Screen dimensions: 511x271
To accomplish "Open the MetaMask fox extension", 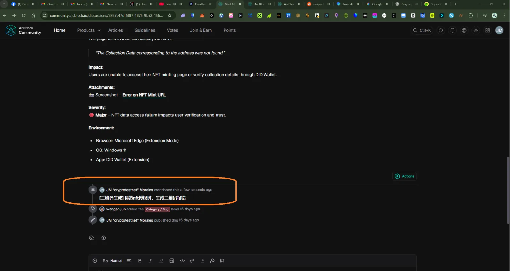I will point(202,15).
